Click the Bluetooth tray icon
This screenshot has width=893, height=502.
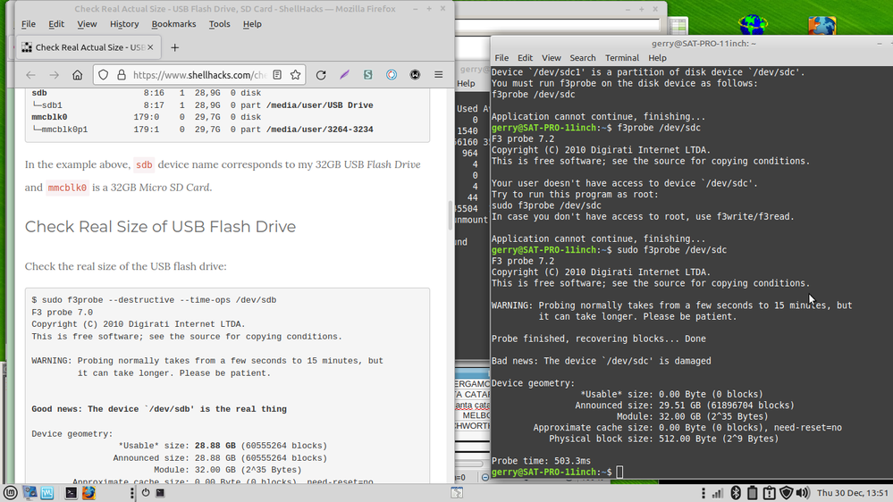tap(736, 492)
